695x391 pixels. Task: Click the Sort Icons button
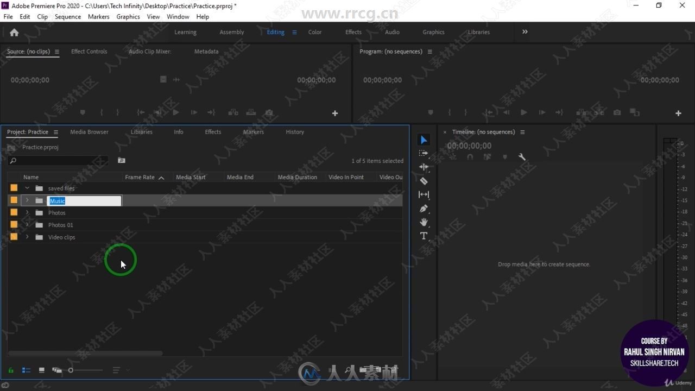[x=116, y=370]
